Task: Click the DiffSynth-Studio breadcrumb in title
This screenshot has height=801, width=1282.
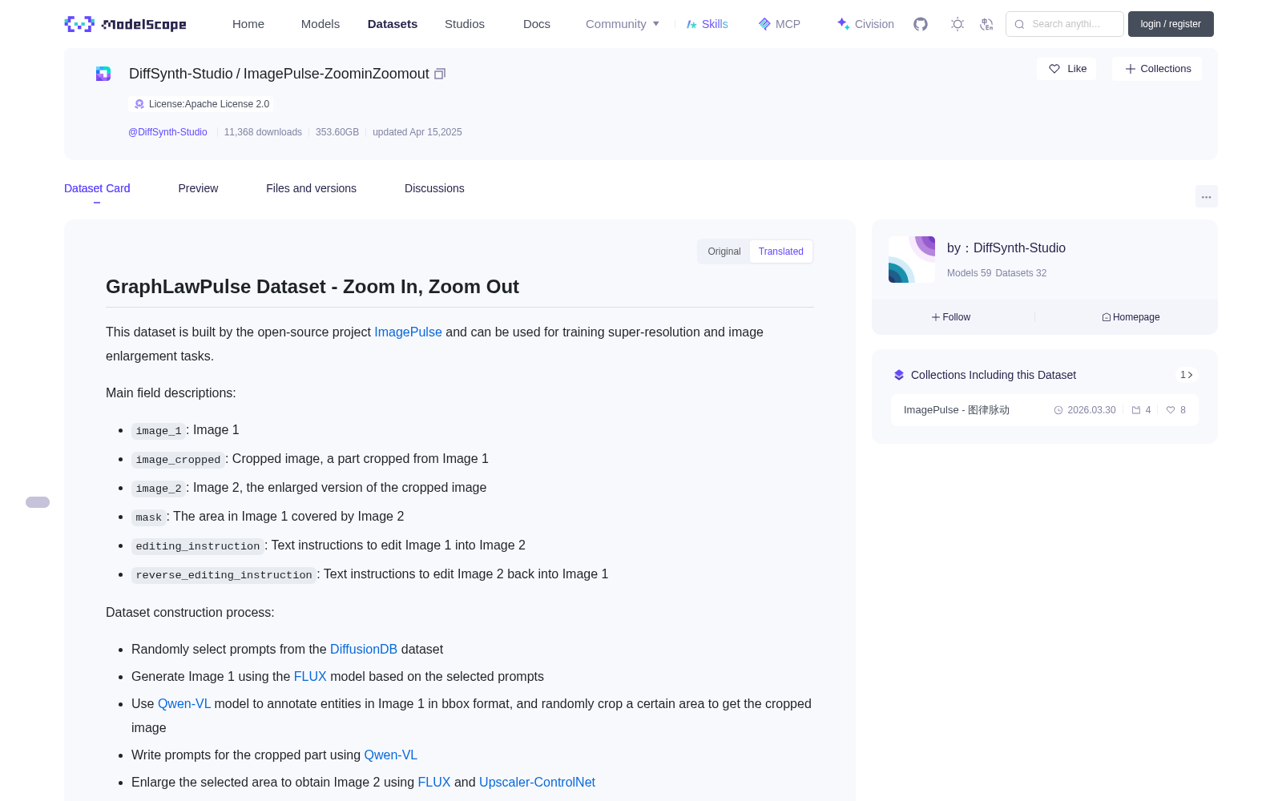Action: pos(181,74)
